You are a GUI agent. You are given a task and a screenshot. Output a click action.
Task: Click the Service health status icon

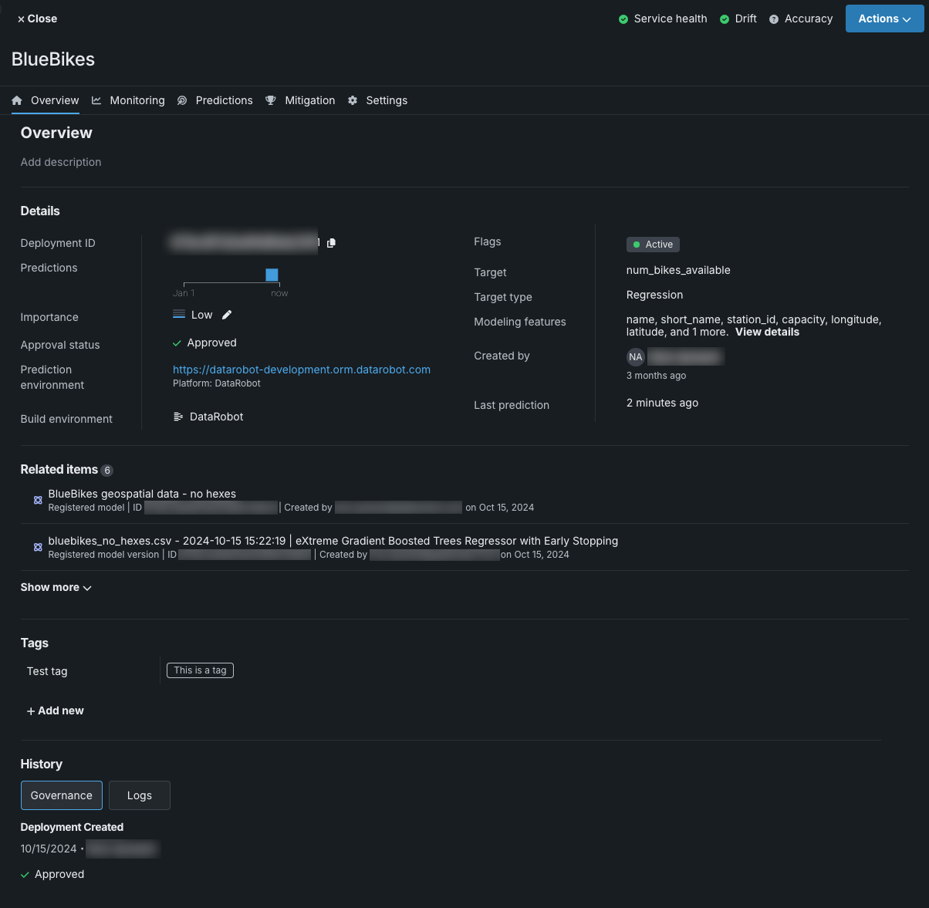pyautogui.click(x=623, y=19)
